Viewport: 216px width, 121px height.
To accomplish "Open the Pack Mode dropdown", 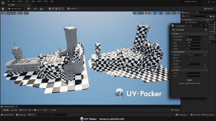I will click(x=193, y=55).
